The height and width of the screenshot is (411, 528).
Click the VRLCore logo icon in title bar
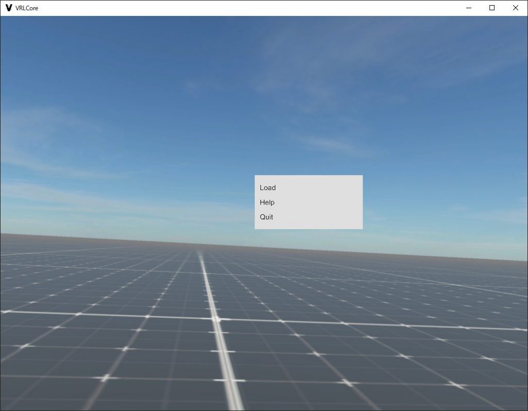click(x=9, y=8)
